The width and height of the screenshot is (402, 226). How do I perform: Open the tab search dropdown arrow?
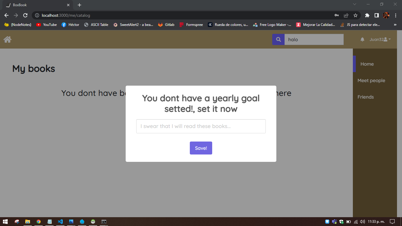[x=355, y=4]
